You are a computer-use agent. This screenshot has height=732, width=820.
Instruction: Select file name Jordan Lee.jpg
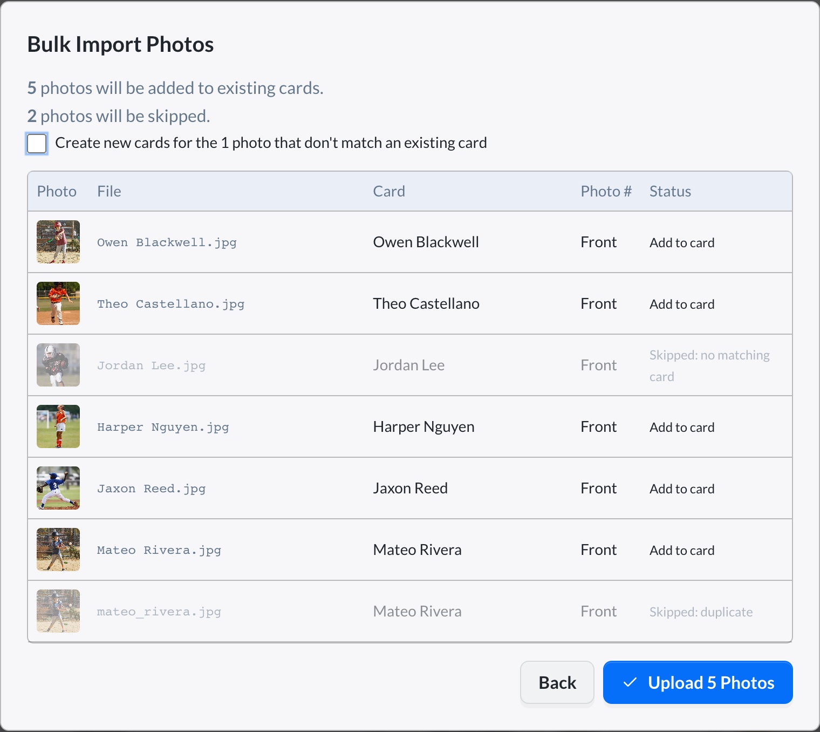151,365
